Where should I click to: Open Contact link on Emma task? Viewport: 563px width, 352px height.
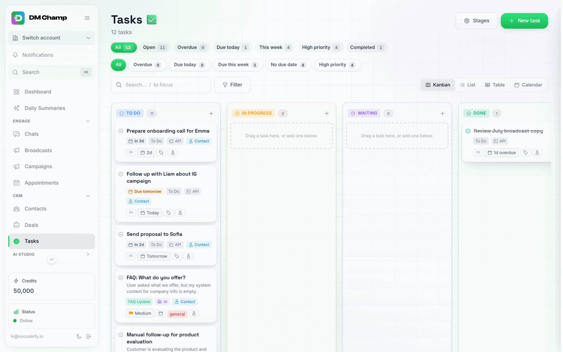pos(199,141)
